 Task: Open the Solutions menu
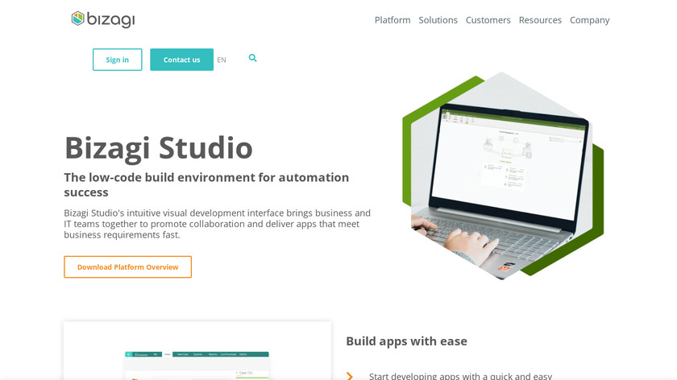(x=438, y=20)
